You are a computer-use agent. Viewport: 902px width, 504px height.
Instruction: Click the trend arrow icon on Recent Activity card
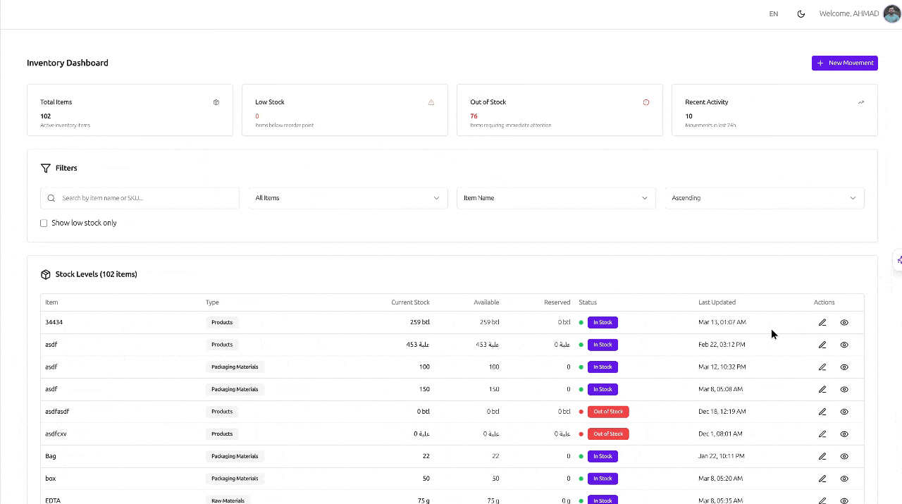click(x=861, y=102)
